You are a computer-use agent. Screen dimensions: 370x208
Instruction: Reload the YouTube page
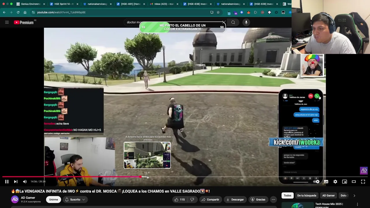click(18, 12)
